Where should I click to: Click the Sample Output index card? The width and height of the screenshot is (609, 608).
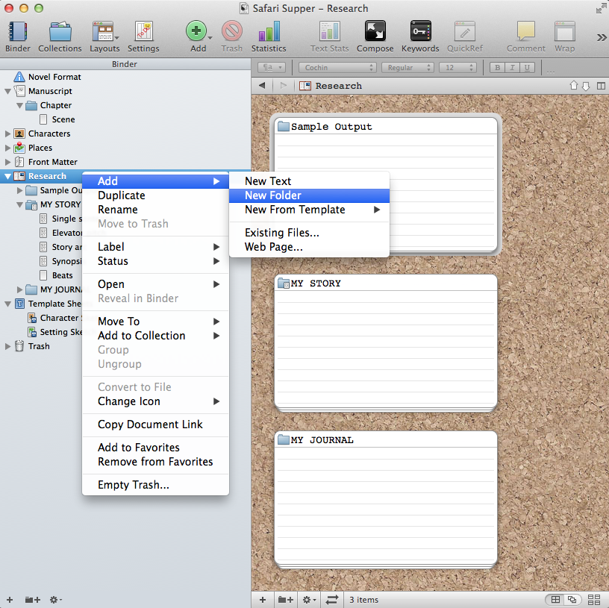(x=386, y=184)
